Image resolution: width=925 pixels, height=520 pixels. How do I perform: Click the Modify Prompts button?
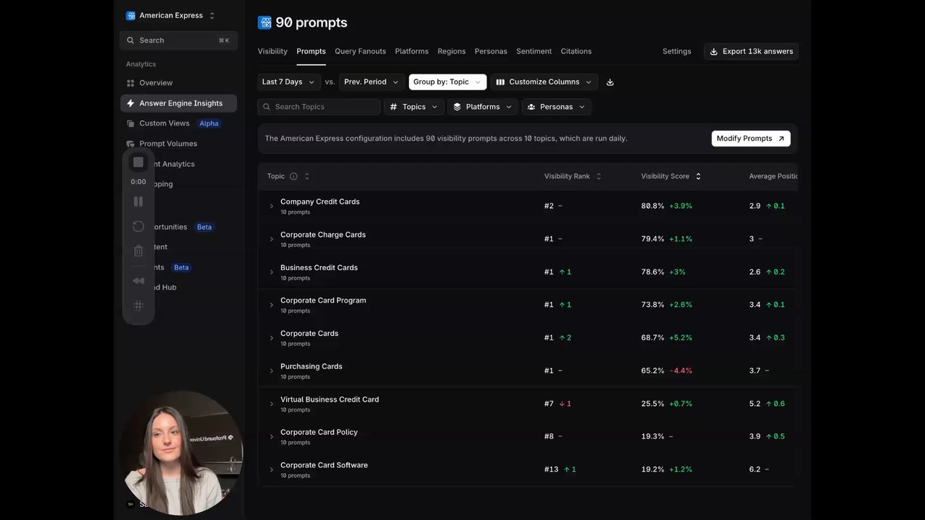751,139
